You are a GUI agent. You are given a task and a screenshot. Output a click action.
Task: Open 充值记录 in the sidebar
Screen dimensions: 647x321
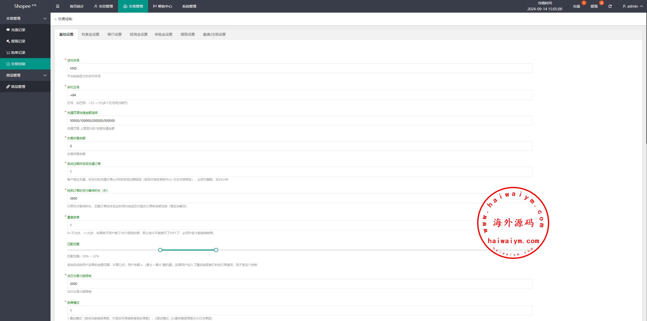(18, 30)
